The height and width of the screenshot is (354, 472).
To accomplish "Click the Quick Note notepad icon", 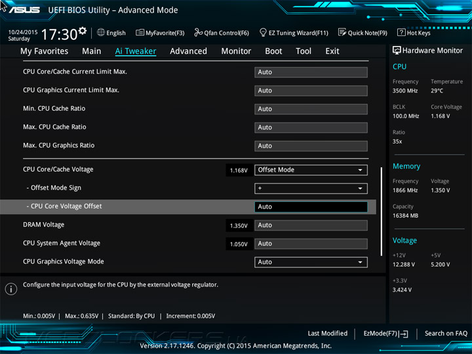I will [342, 32].
